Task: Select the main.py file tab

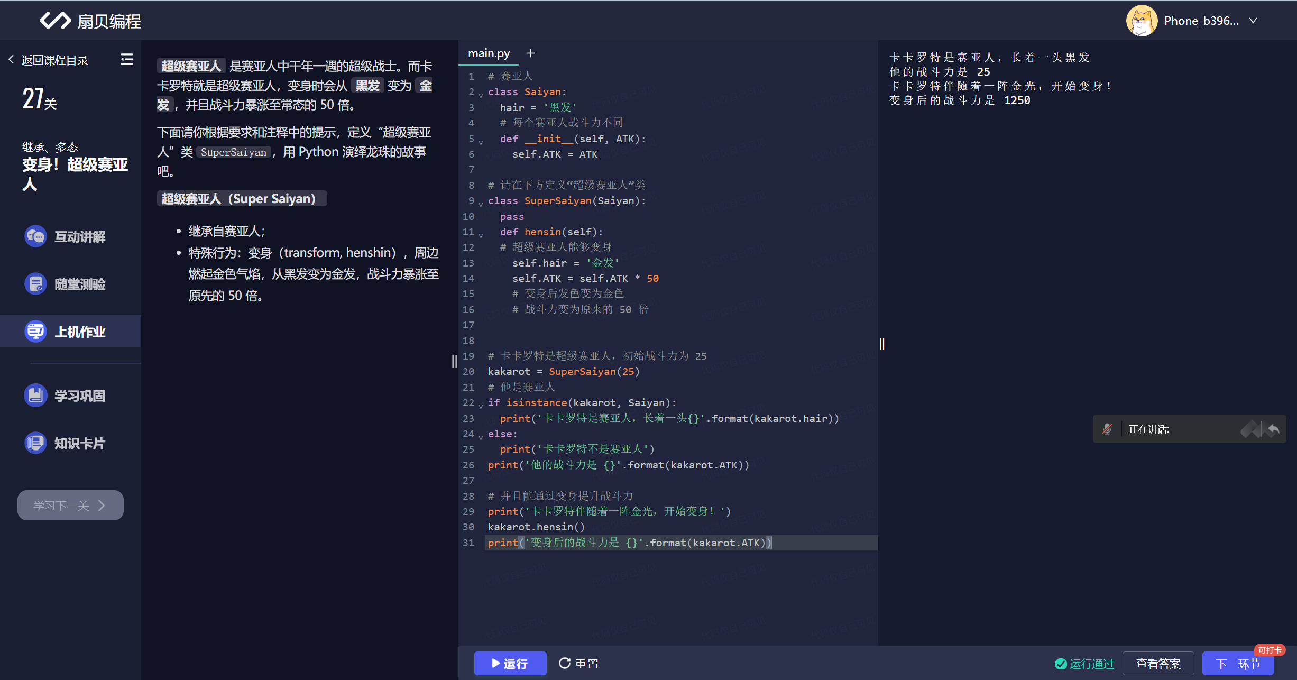Action: pos(489,53)
